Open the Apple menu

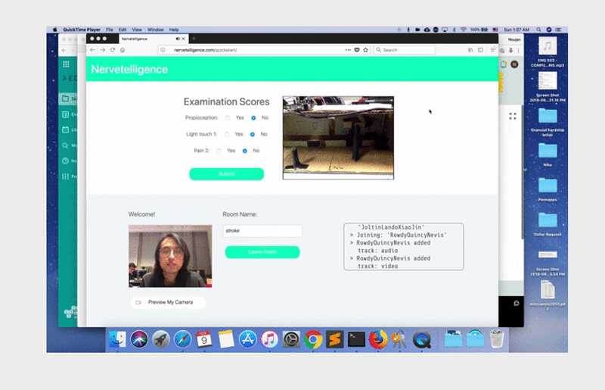54,30
